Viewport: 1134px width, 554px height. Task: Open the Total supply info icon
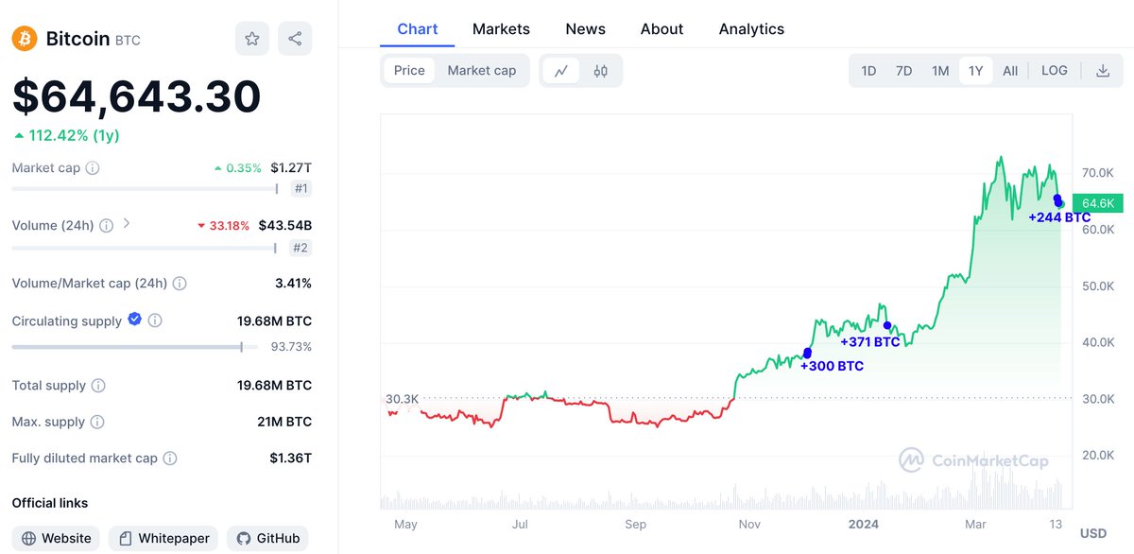(x=98, y=386)
